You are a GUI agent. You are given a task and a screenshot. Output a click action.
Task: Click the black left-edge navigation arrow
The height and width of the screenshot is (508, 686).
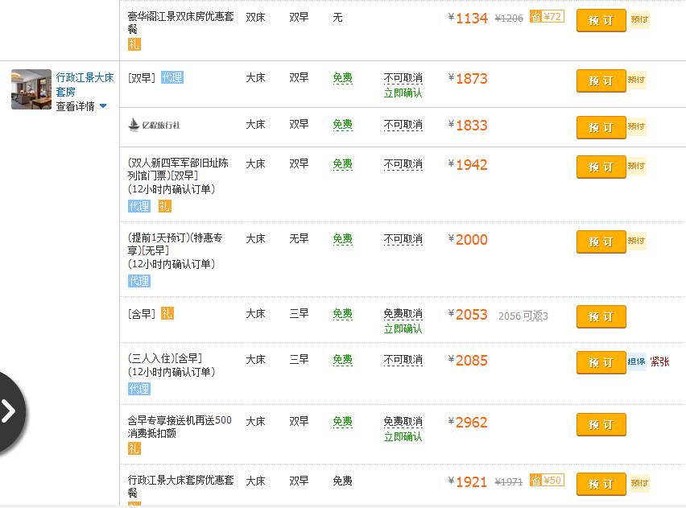point(10,411)
